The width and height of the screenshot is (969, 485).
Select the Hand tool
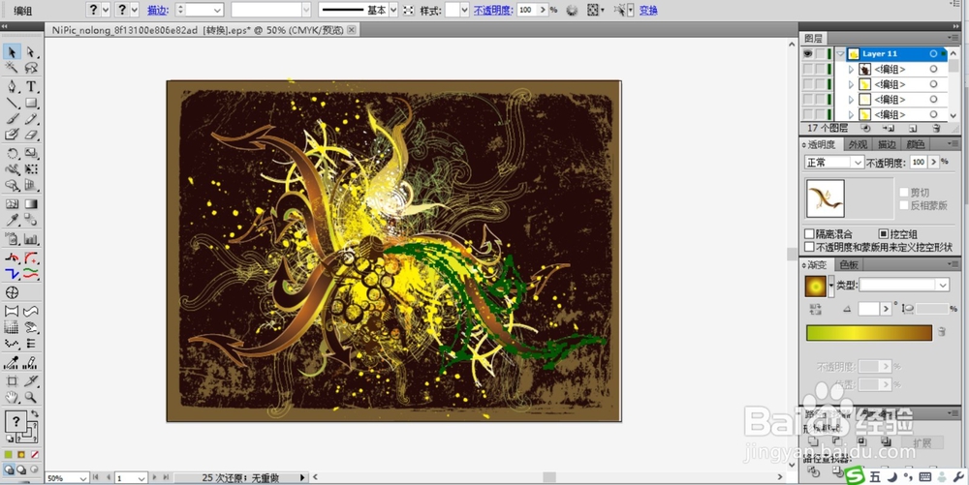(12, 397)
